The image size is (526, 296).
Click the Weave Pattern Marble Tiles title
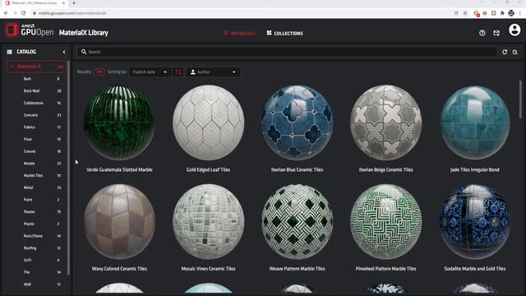298,269
